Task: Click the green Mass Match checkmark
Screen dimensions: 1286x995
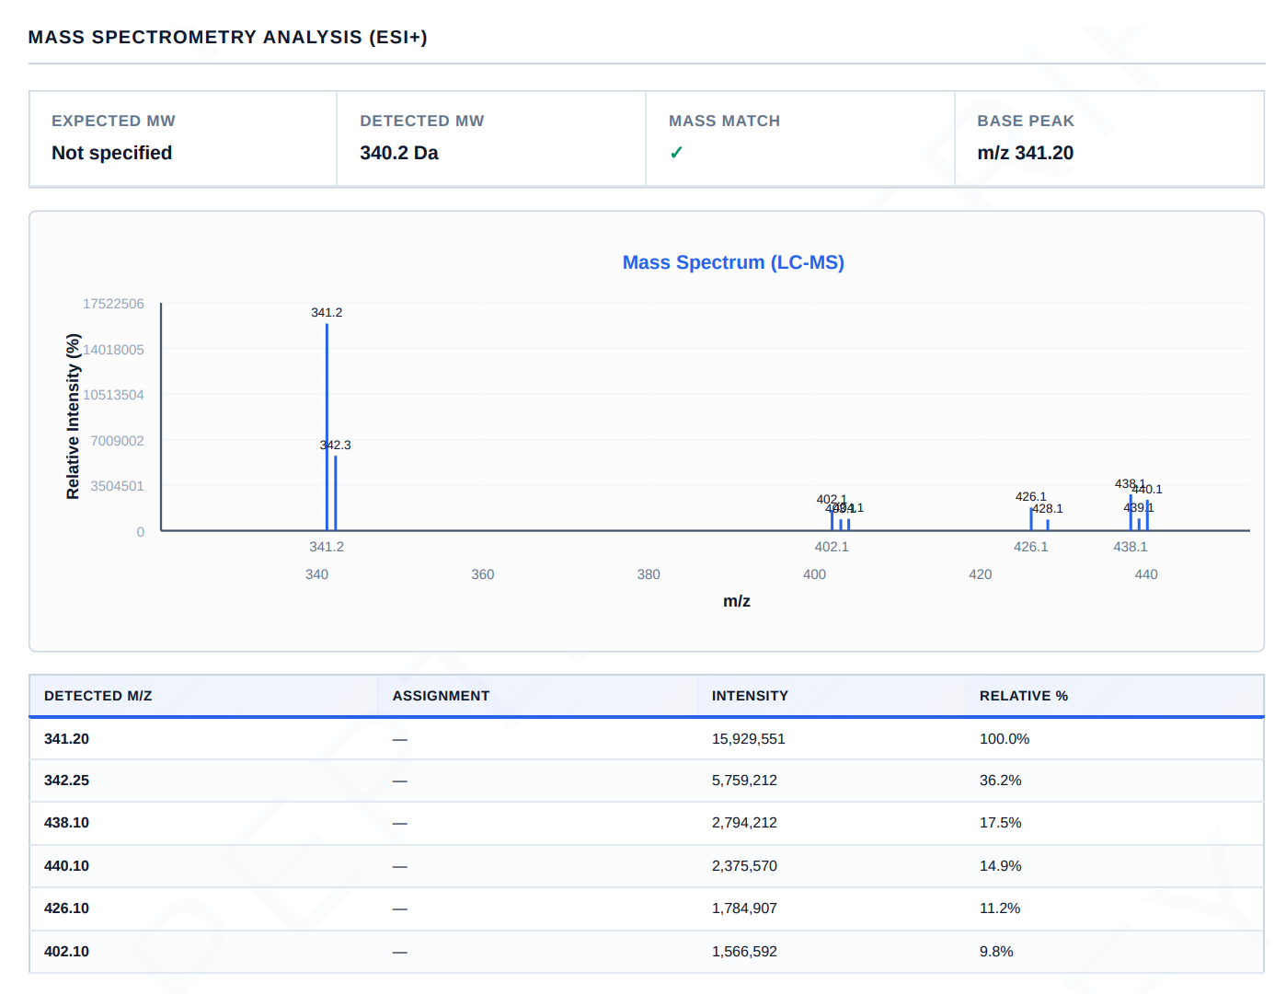Action: click(676, 153)
